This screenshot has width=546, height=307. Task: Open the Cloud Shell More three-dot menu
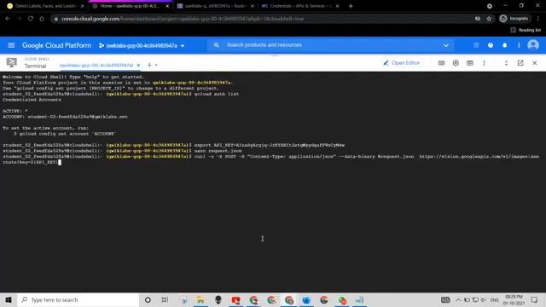point(484,63)
